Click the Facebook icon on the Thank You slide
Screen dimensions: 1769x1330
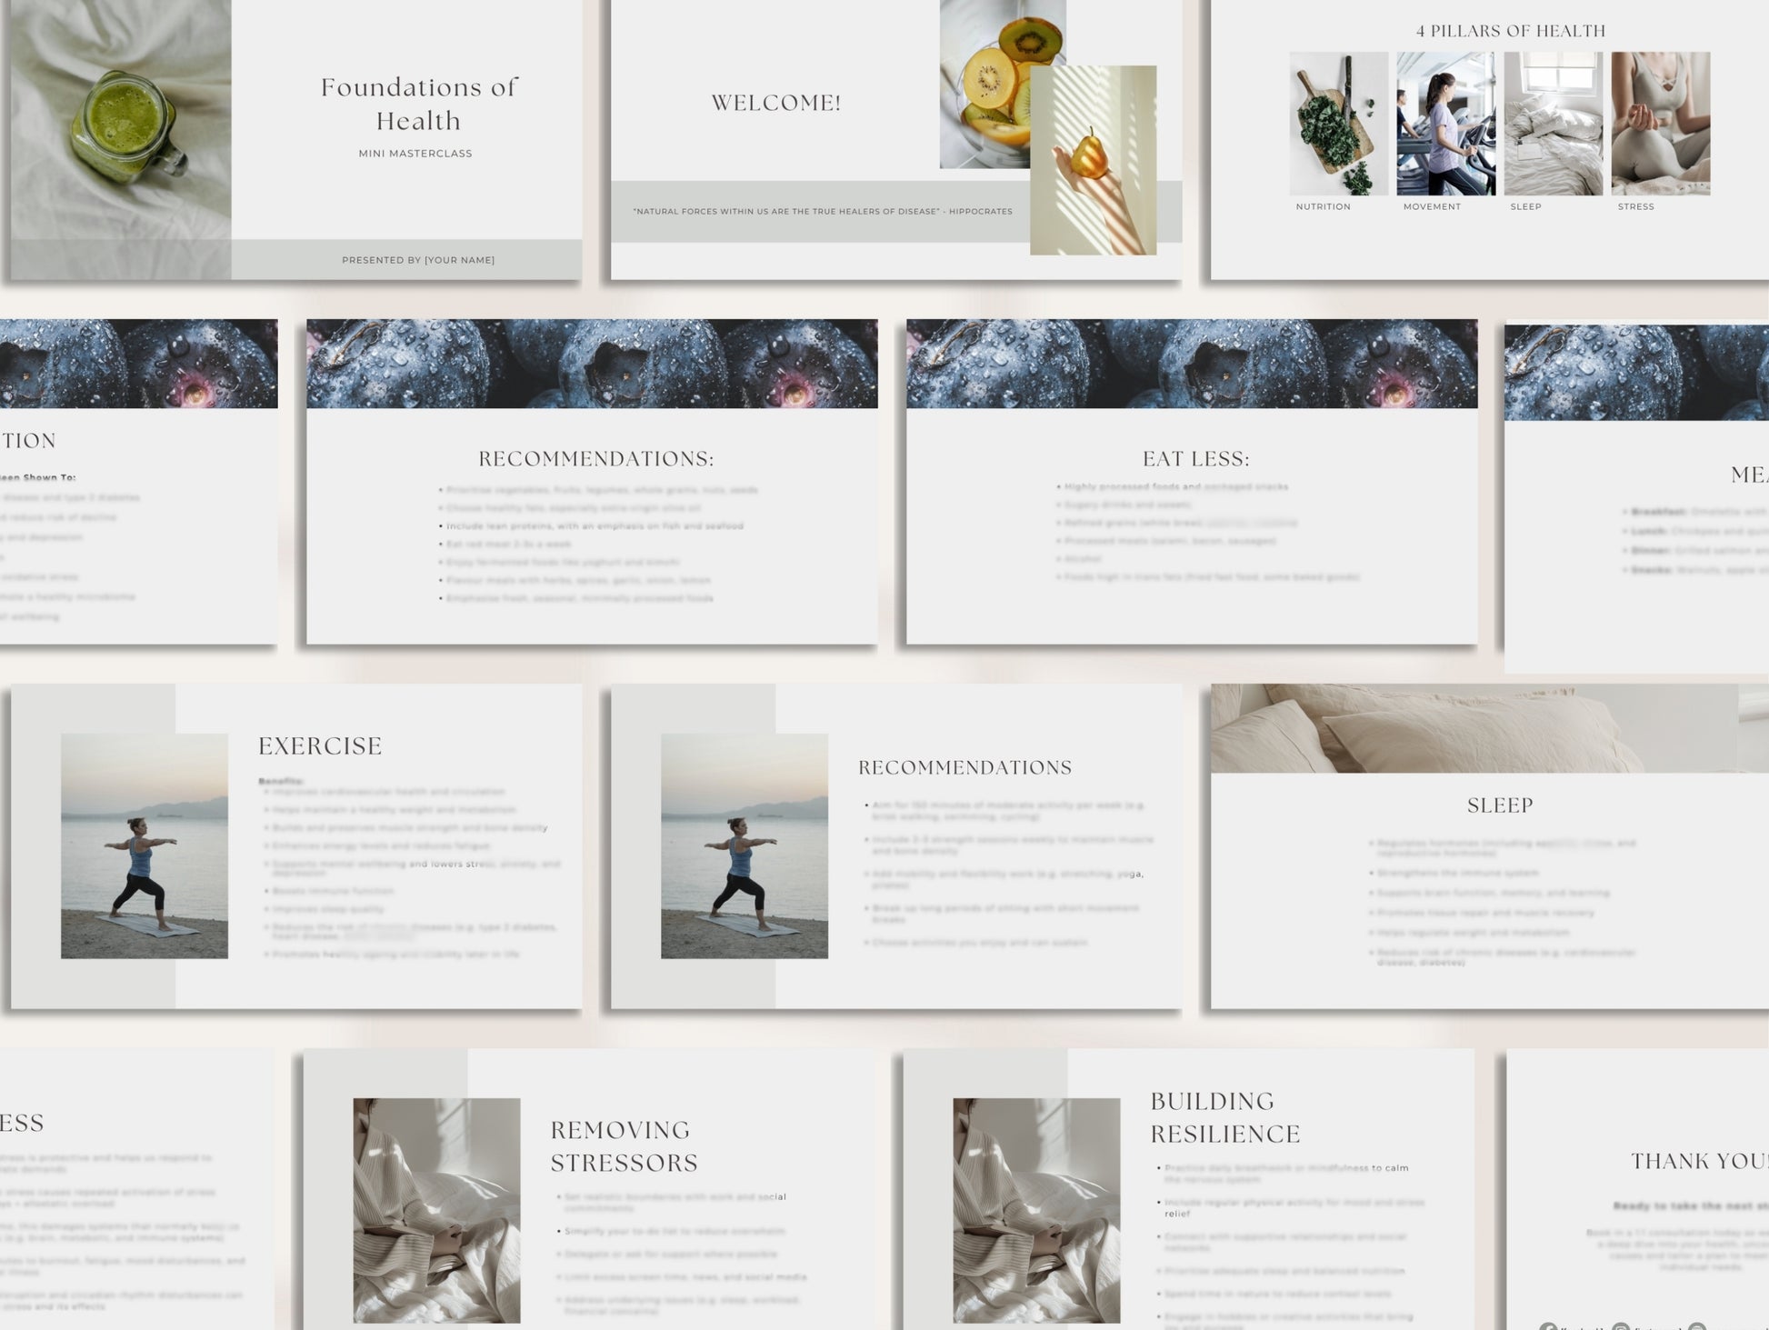[1548, 1326]
